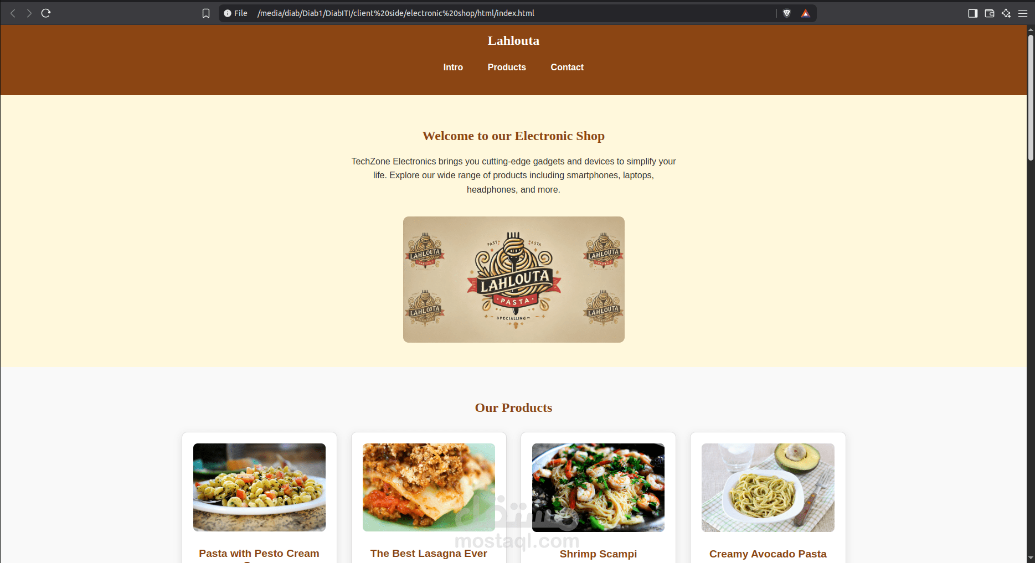Click the browser forward arrow
Screen dimensions: 1035x563
(x=29, y=13)
